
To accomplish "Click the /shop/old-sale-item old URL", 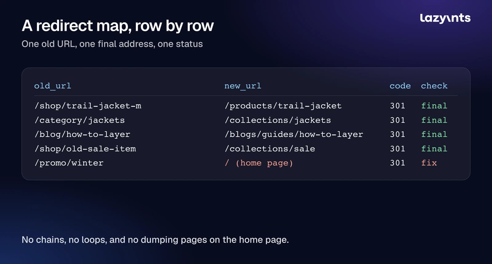I will coord(85,149).
